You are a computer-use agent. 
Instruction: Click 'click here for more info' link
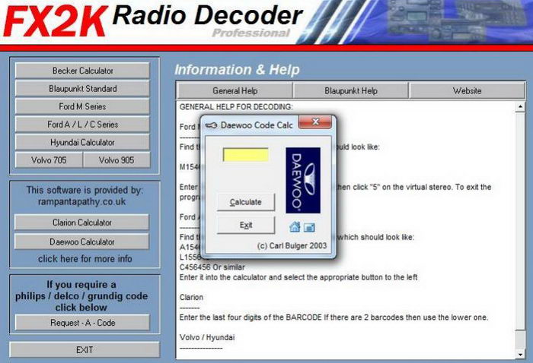click(85, 259)
